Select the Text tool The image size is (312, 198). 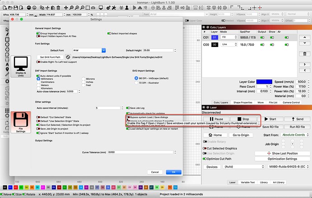[7, 64]
